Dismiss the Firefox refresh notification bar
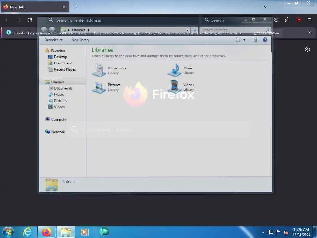 (310, 32)
